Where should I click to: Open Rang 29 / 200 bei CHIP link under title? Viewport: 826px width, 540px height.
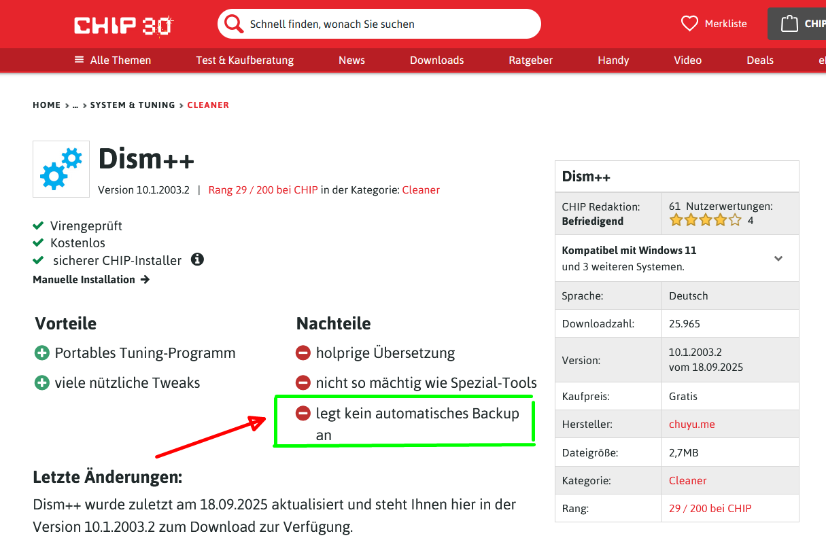(263, 190)
